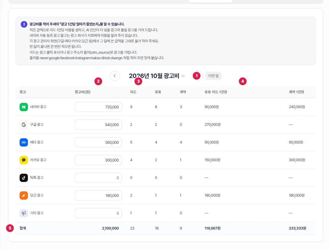Click the 당근 광고 row label
330x250 pixels.
pos(37,196)
